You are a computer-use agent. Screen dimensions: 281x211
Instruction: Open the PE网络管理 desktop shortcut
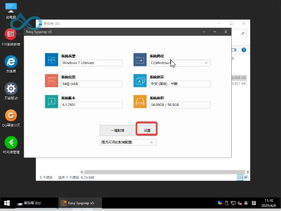[11, 145]
